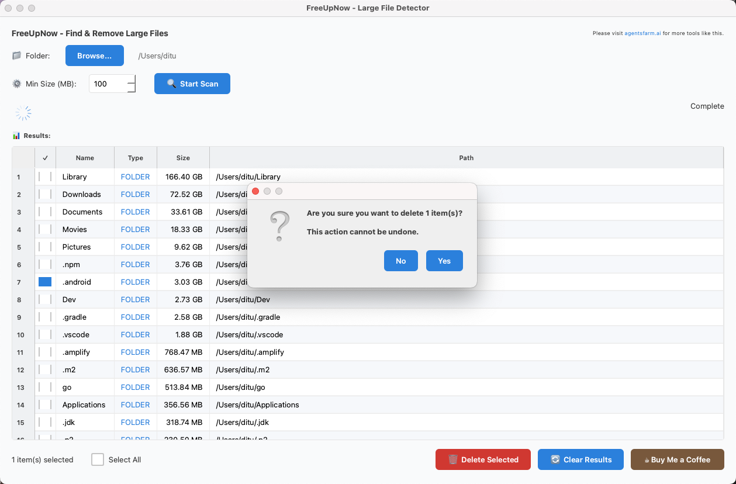Screen dimensions: 736x484
Task: Click the loading spinner icon
Action: (x=23, y=113)
